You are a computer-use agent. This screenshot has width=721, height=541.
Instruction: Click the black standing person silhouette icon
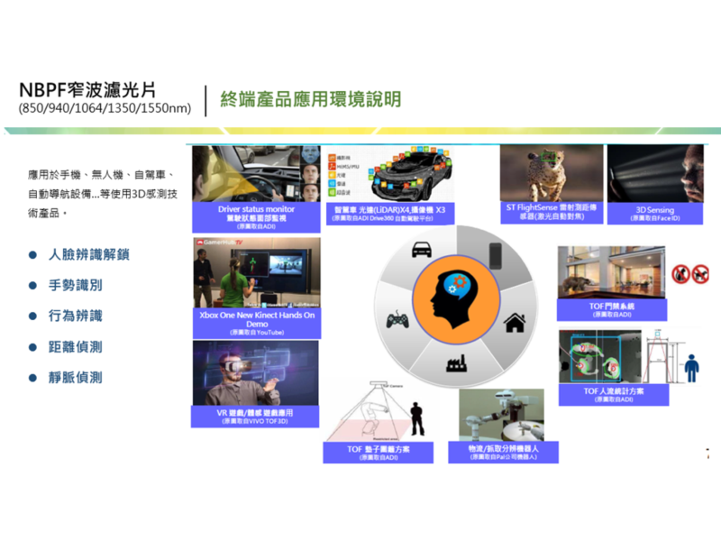point(691,371)
